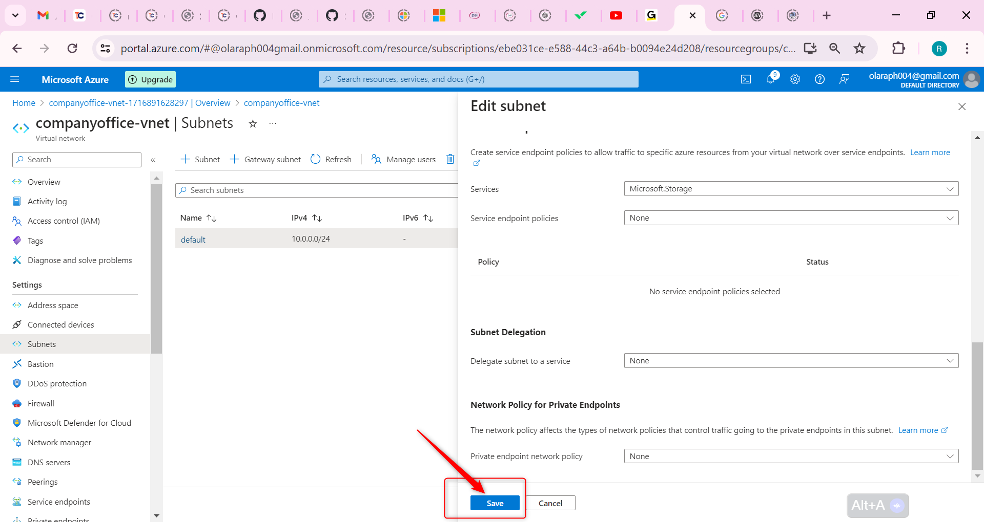Open the Azure portal hamburger menu
984x522 pixels.
(x=15, y=79)
